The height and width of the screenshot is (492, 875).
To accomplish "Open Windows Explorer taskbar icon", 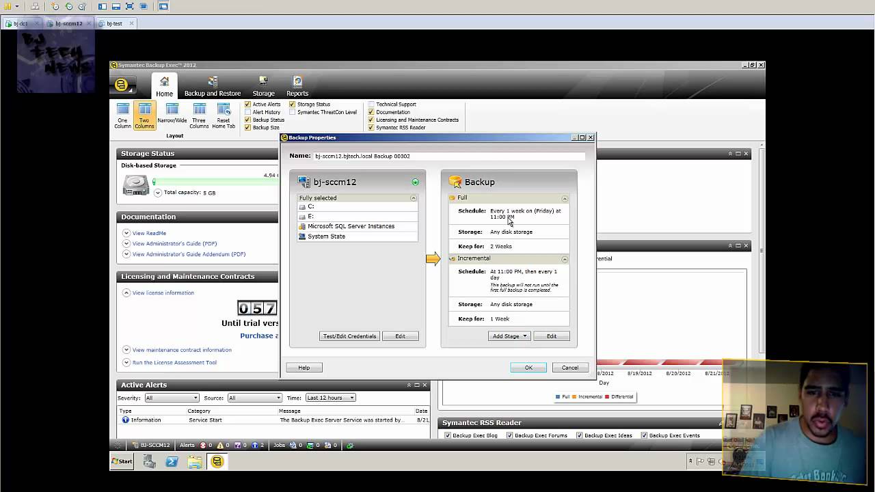I will tap(195, 462).
